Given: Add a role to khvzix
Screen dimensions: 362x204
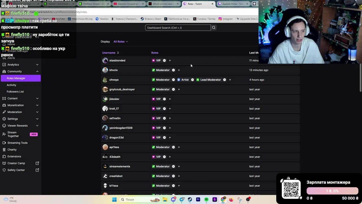Looking at the screenshot, I should [x=179, y=70].
